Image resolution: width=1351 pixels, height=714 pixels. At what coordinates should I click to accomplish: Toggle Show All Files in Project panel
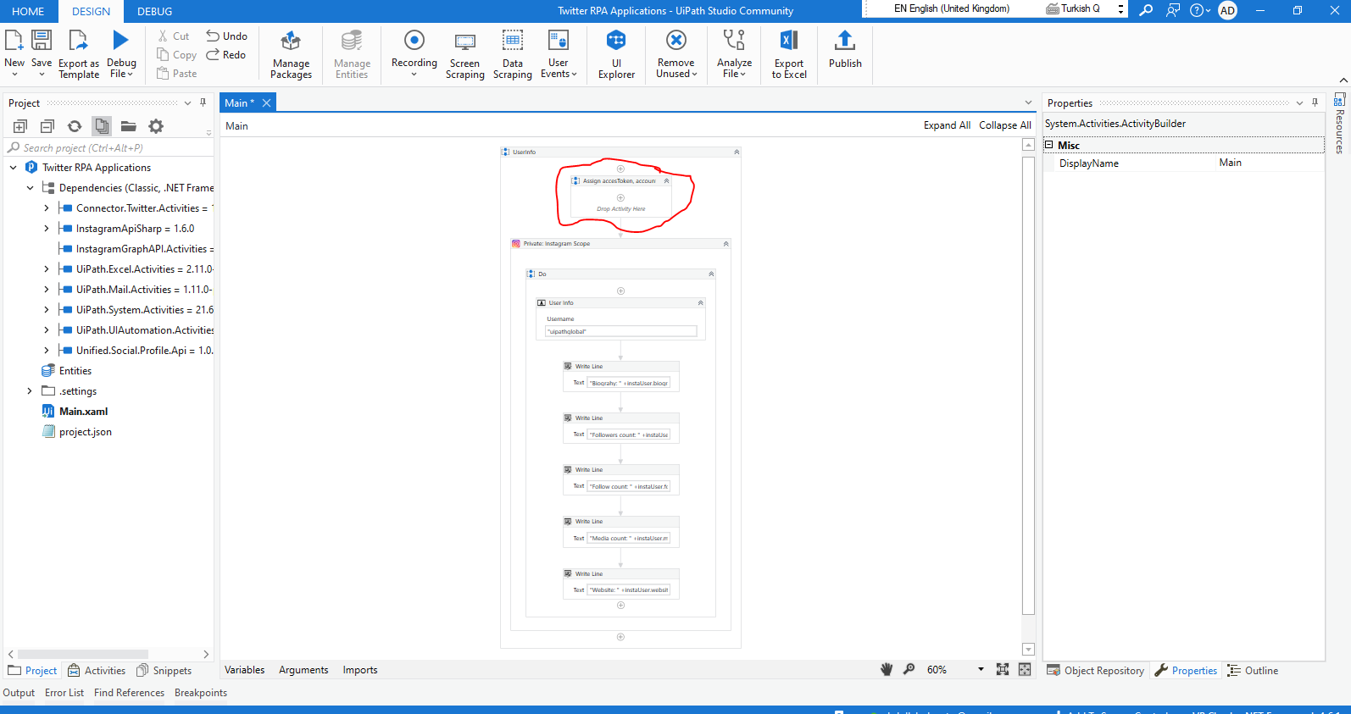(102, 126)
